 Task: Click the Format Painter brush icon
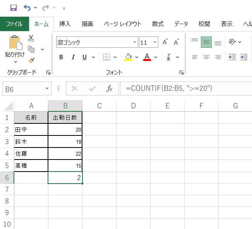(31, 60)
